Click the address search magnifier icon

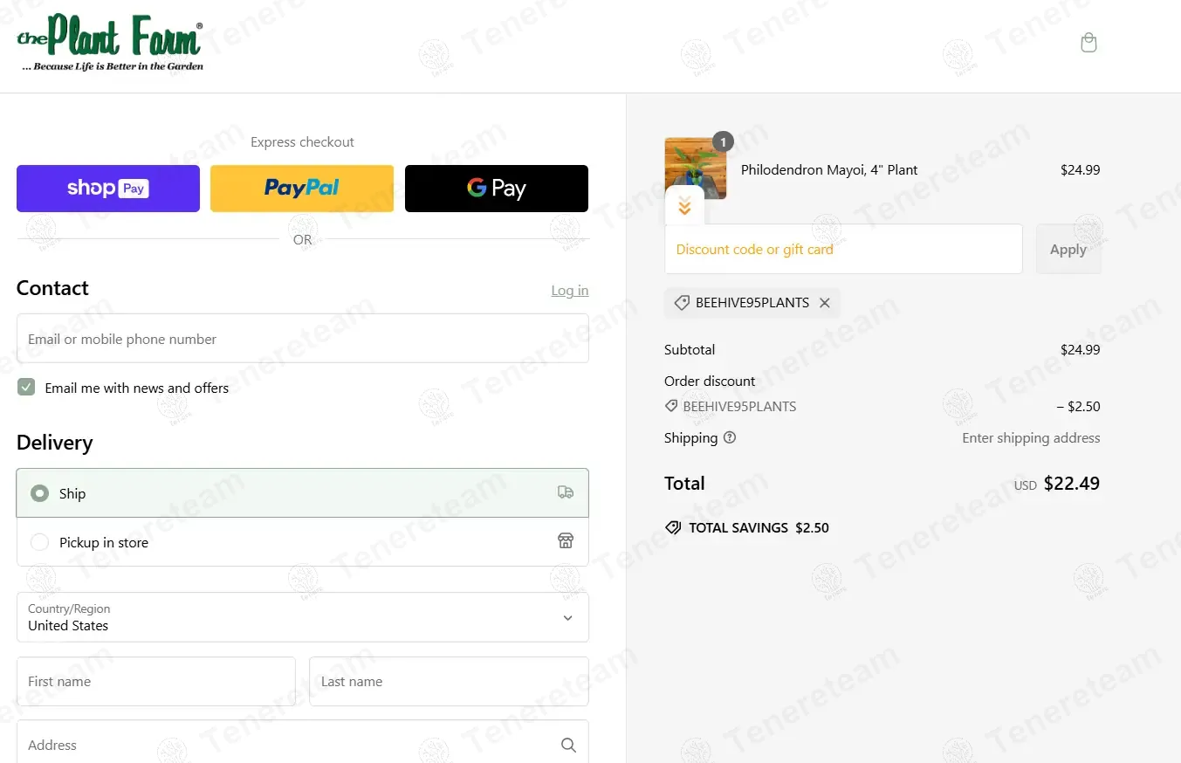tap(568, 745)
